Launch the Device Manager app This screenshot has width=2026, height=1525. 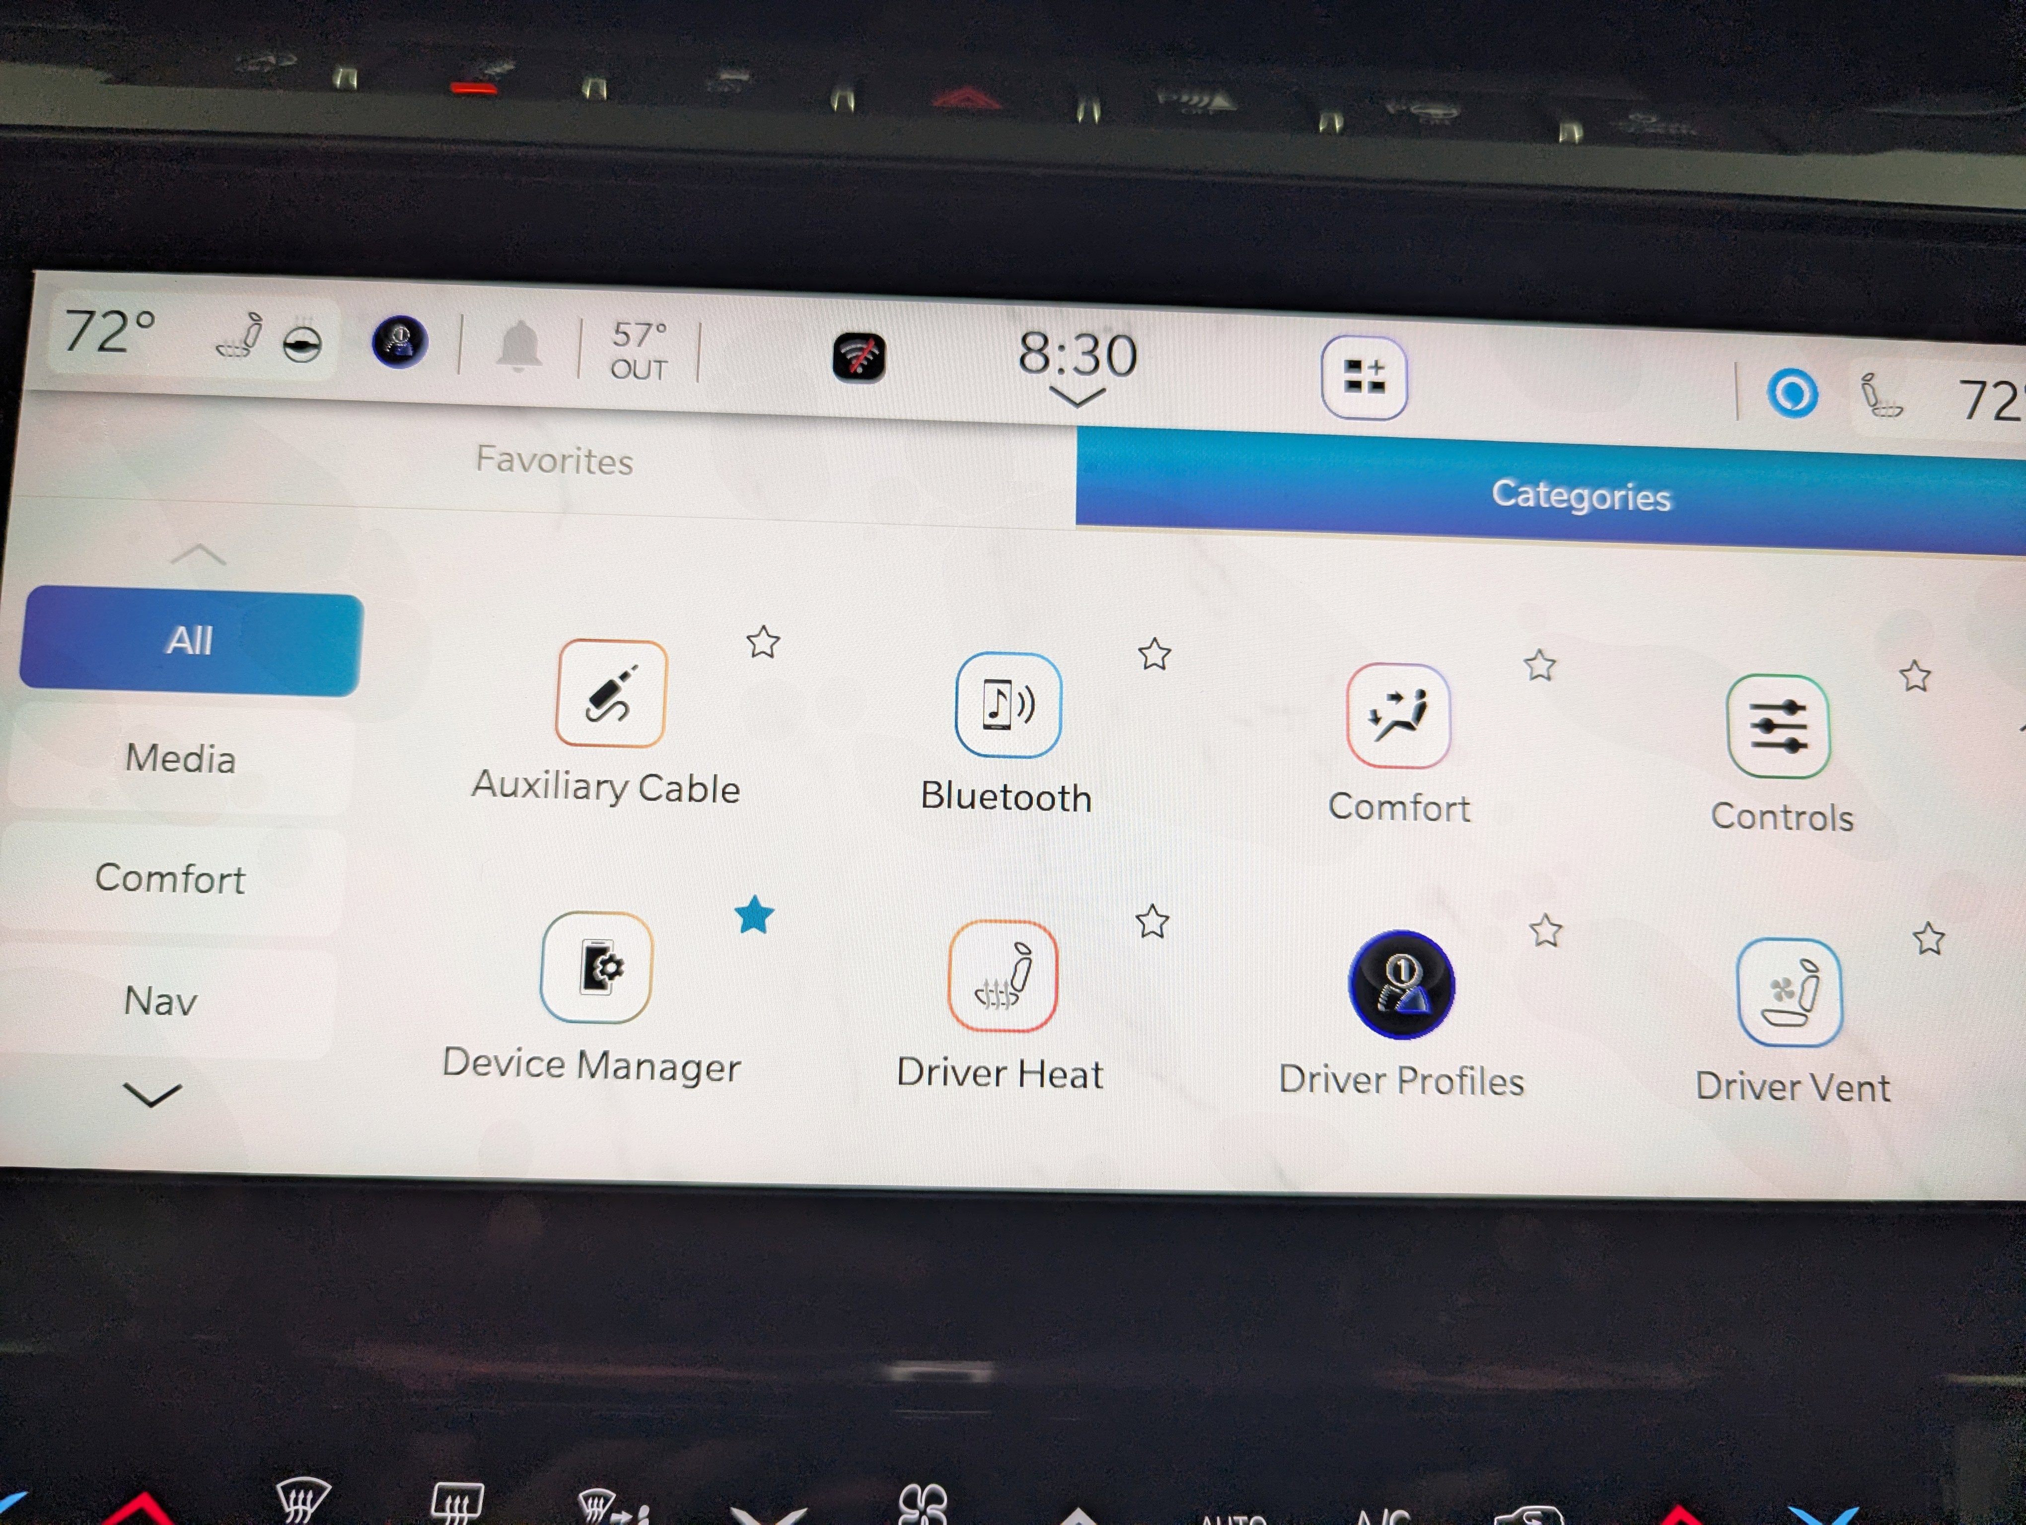tap(596, 968)
